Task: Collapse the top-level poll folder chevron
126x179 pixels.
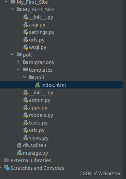Action: 12,55
